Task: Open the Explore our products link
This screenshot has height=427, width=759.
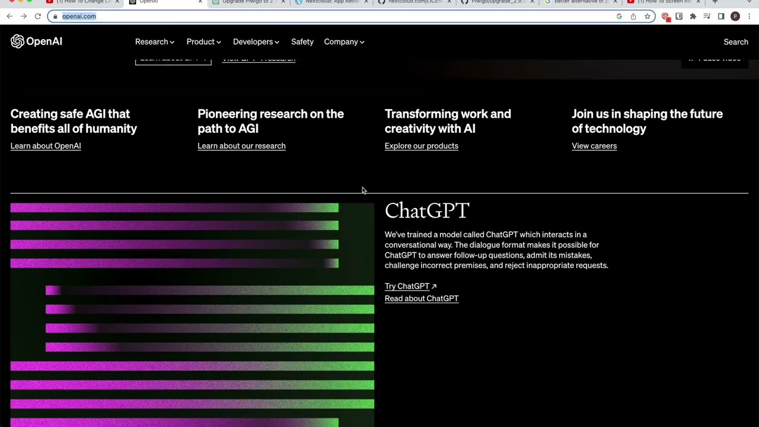Action: pos(421,146)
